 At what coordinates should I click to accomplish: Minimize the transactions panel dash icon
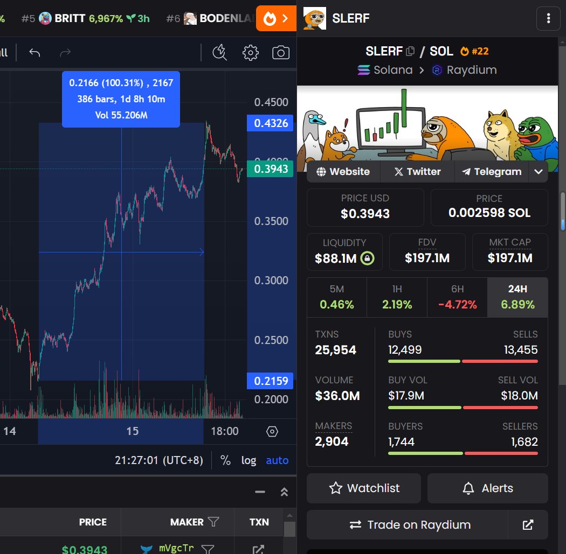tap(260, 492)
